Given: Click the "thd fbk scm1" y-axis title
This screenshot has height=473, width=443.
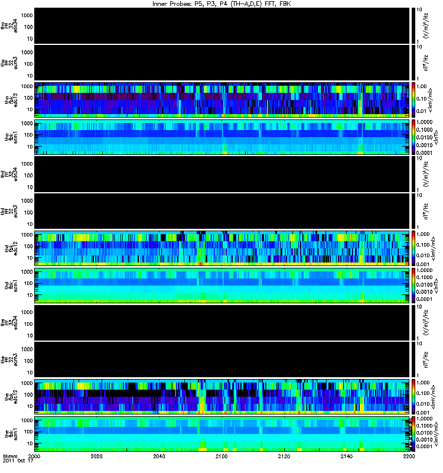Looking at the screenshot, I should (x=11, y=285).
